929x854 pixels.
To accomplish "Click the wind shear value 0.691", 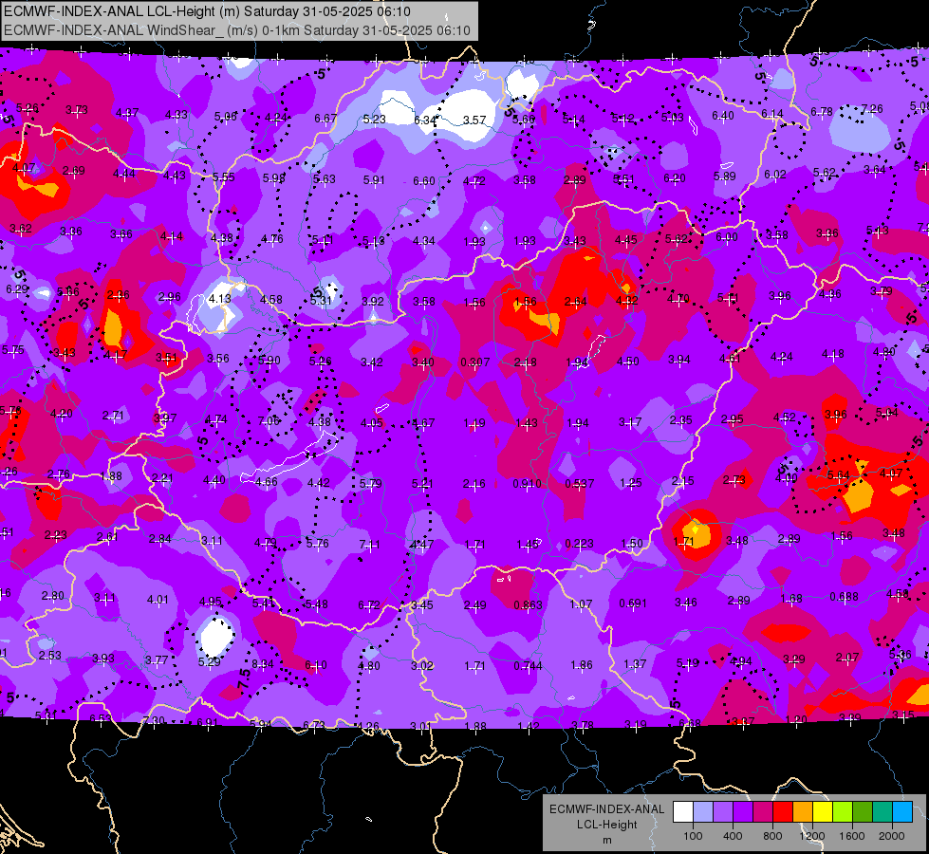I will tap(633, 603).
